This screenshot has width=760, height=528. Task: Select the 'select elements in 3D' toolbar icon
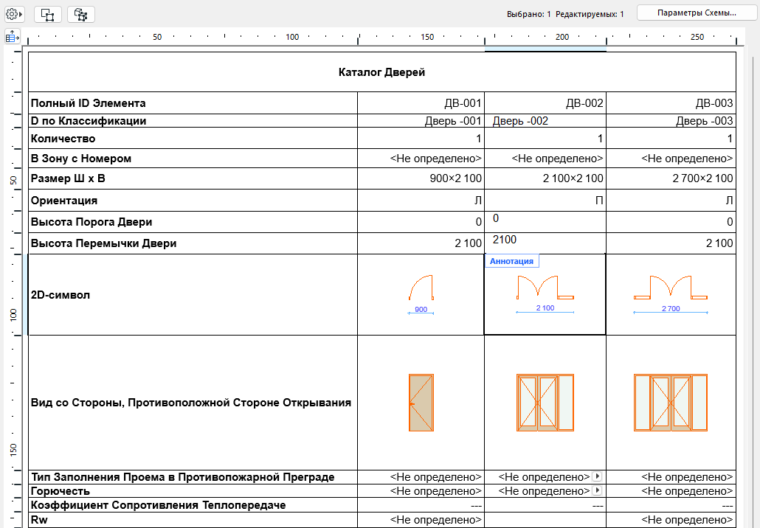[80, 13]
